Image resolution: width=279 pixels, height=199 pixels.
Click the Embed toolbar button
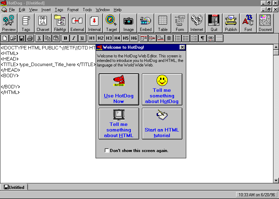[x=145, y=23]
